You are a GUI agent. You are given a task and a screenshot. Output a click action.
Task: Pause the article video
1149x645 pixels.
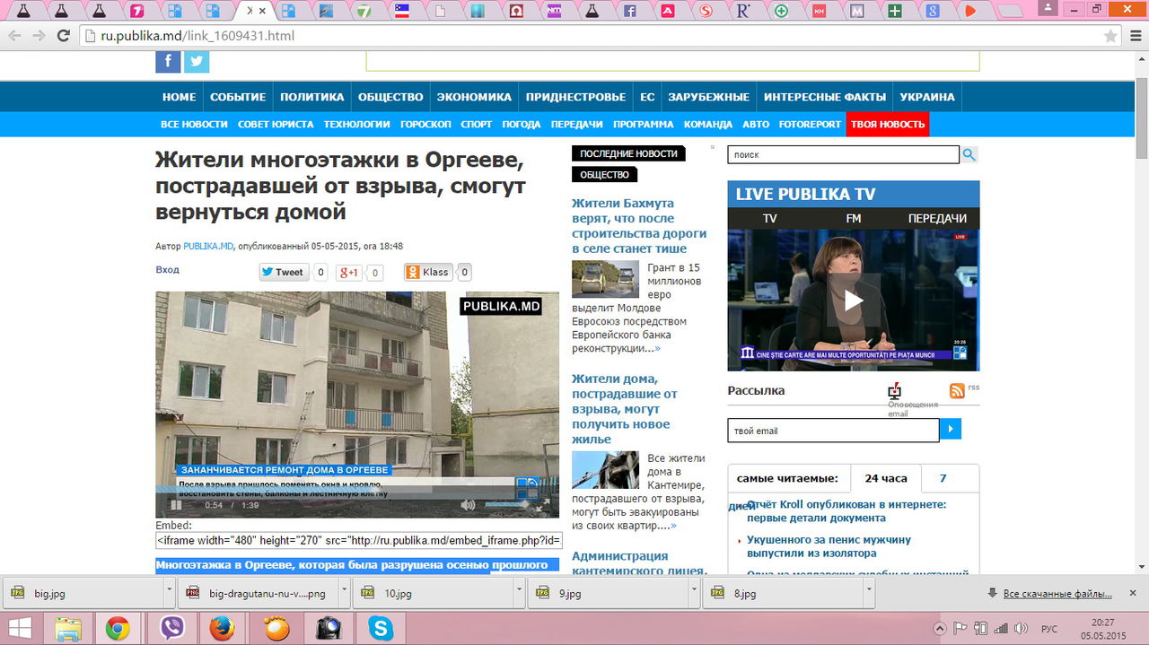[x=176, y=505]
